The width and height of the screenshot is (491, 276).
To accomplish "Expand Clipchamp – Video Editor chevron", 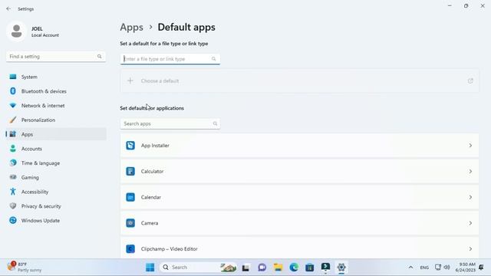I will [x=470, y=248].
